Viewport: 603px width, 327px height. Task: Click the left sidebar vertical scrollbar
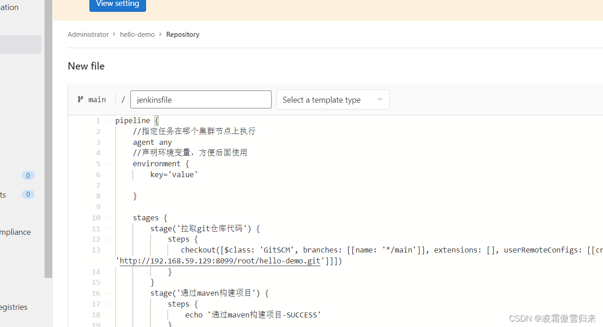click(48, 136)
